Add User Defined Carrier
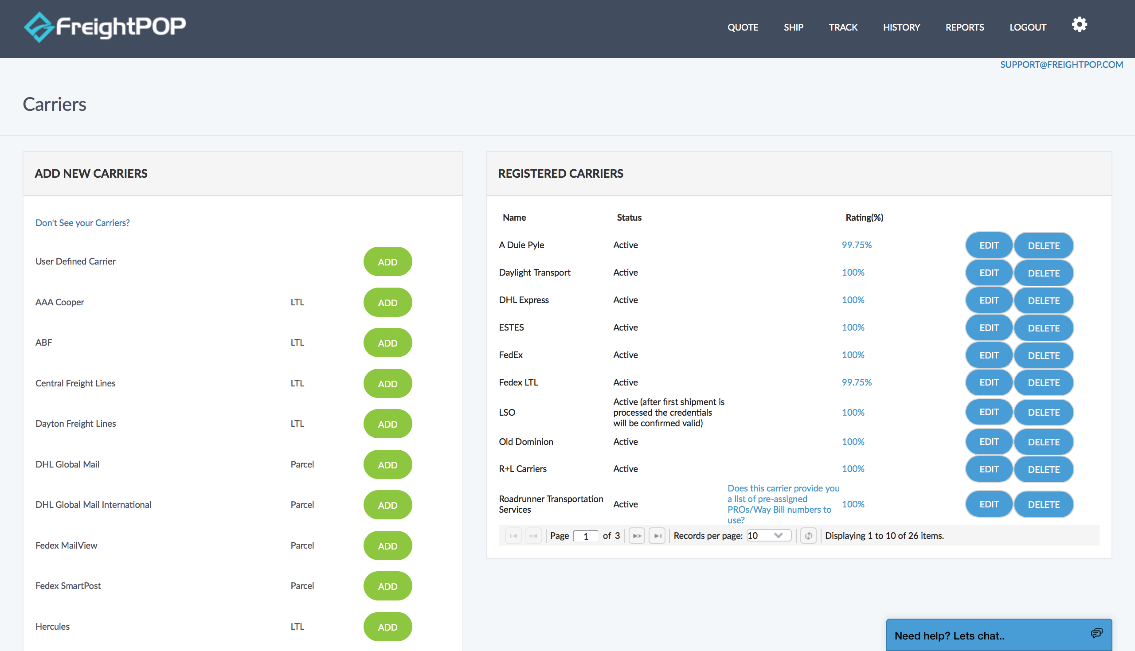This screenshot has width=1135, height=651. pos(387,261)
